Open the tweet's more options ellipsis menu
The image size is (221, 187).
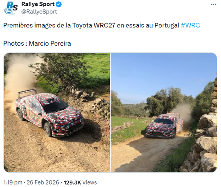[x=213, y=5]
